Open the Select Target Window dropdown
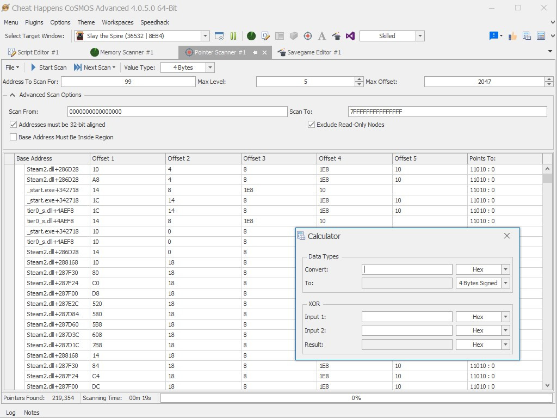 tap(205, 36)
